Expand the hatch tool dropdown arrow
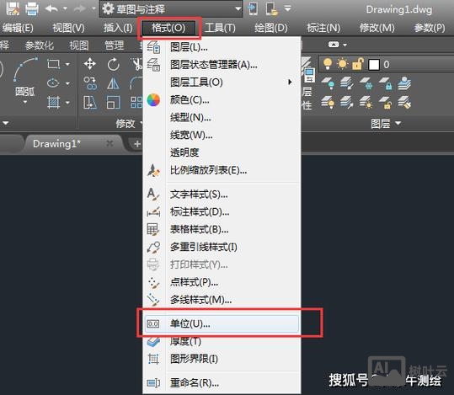 67,103
